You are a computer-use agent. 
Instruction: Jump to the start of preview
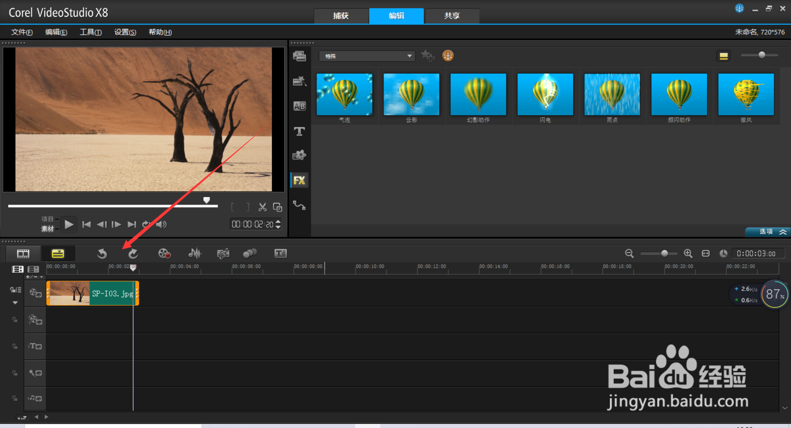point(86,224)
